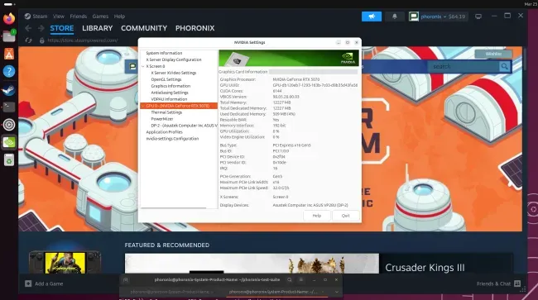Select Thermal Settings in the tree
This screenshot has width=538, height=300.
click(x=166, y=112)
